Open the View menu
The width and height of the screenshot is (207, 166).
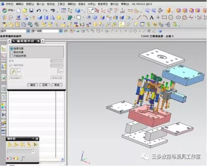point(30,4)
